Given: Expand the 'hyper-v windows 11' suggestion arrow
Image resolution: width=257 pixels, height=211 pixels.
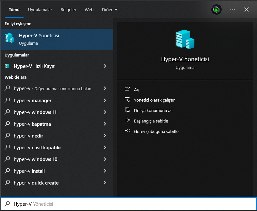Looking at the screenshot, I should 105,112.
